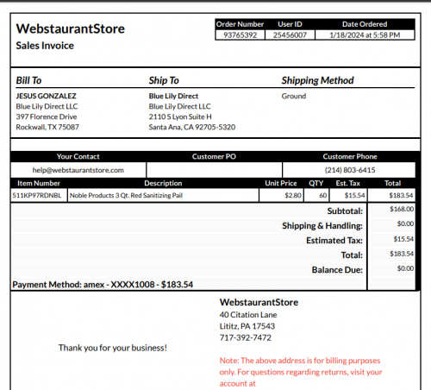Click user ID 25456007

click(x=290, y=35)
